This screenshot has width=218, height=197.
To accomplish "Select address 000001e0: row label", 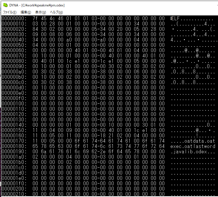I will click(x=14, y=178).
